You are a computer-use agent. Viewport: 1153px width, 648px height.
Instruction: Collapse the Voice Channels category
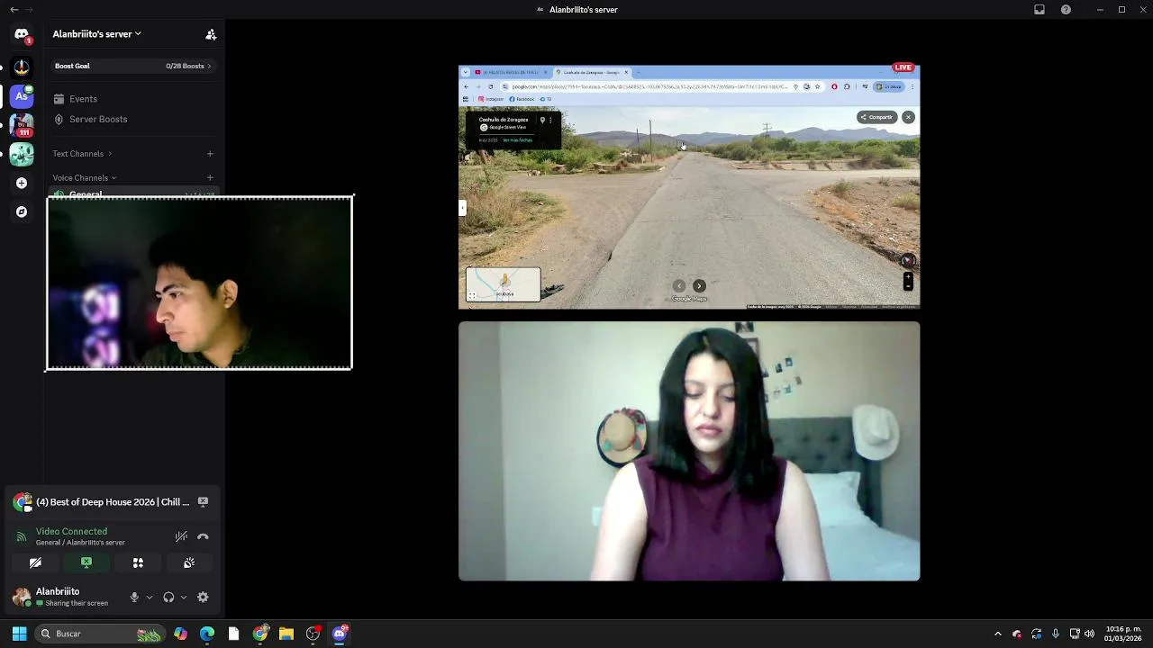coord(84,178)
